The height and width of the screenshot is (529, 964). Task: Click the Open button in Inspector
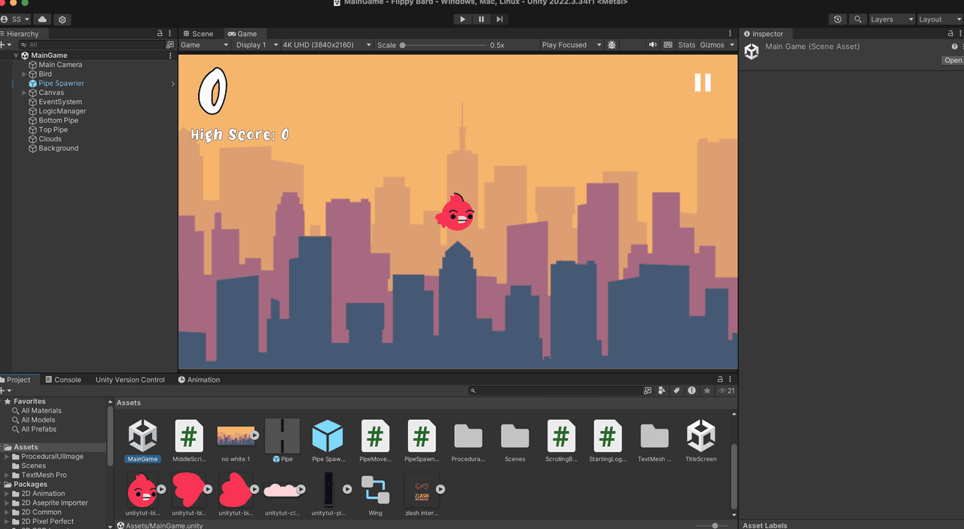(953, 60)
